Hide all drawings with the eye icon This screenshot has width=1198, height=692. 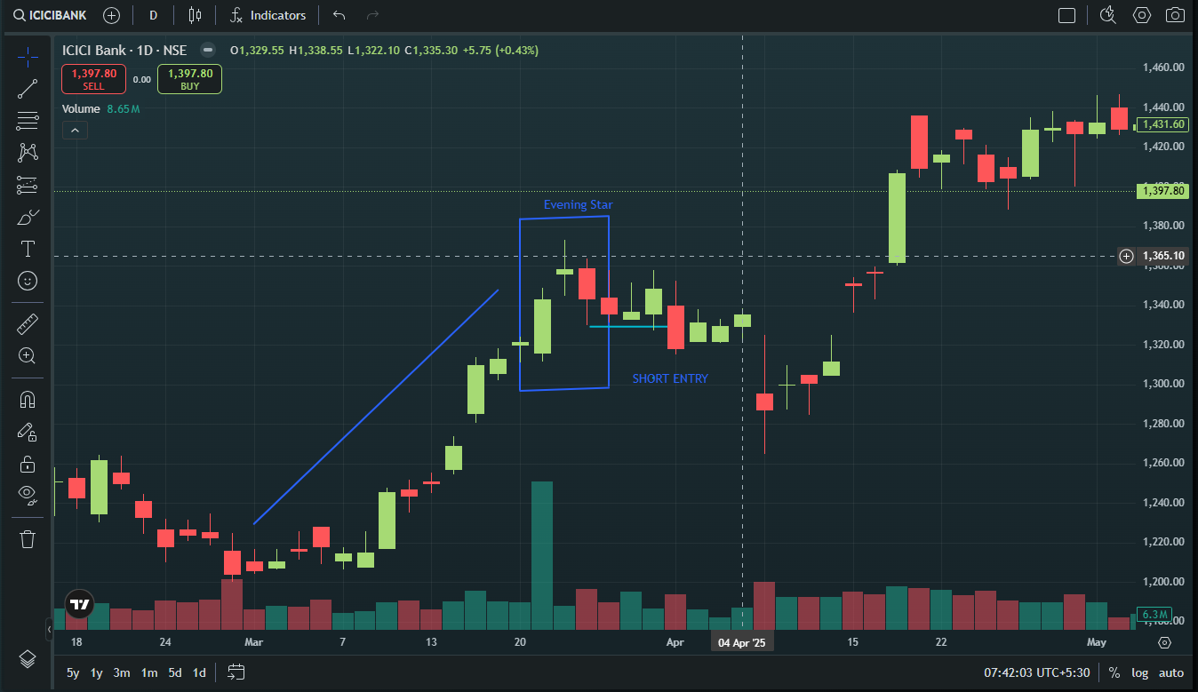(x=28, y=495)
